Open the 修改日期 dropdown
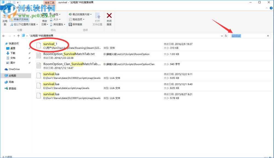This screenshot has width=274, height=158. click(x=45, y=22)
